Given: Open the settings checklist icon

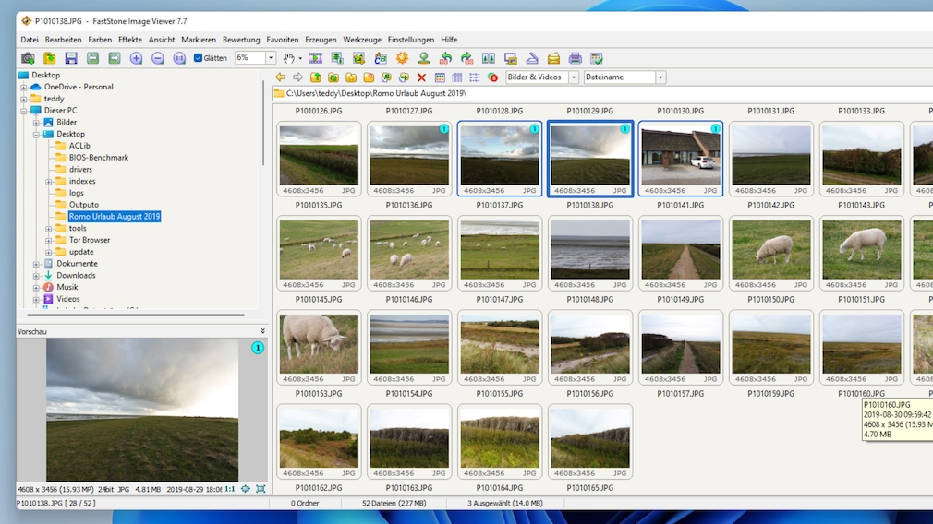Looking at the screenshot, I should pos(597,58).
